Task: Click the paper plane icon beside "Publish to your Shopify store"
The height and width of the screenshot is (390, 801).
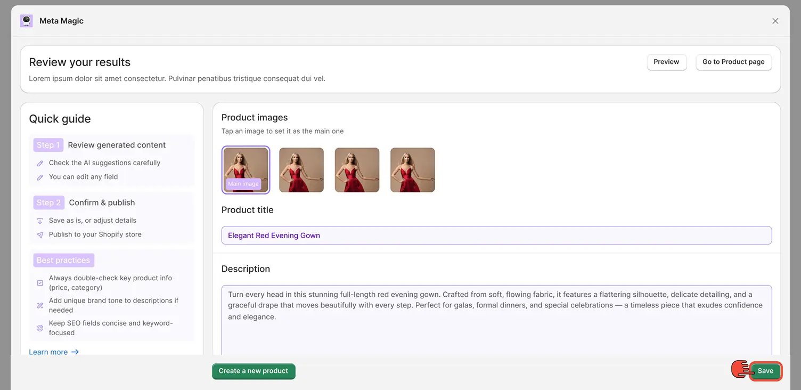Action: click(40, 235)
